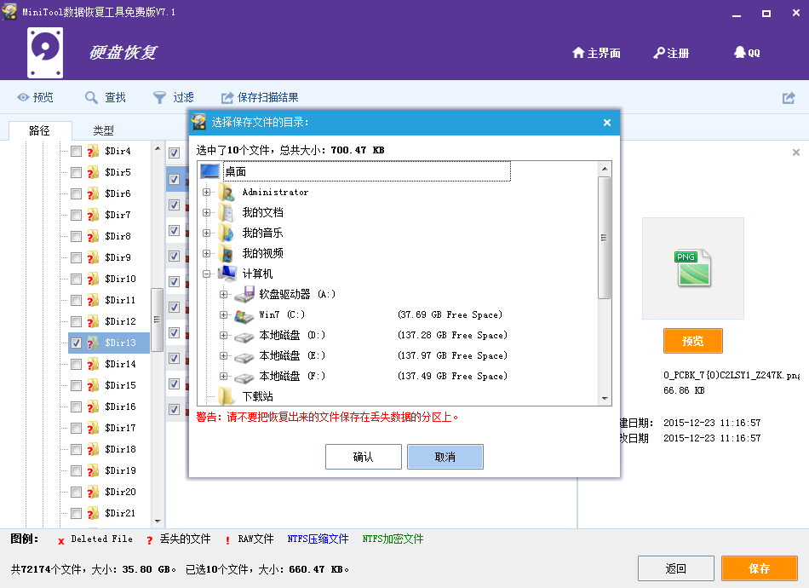Click 取消 to cancel the dialog
Viewport: 809px width, 588px height.
tap(445, 457)
